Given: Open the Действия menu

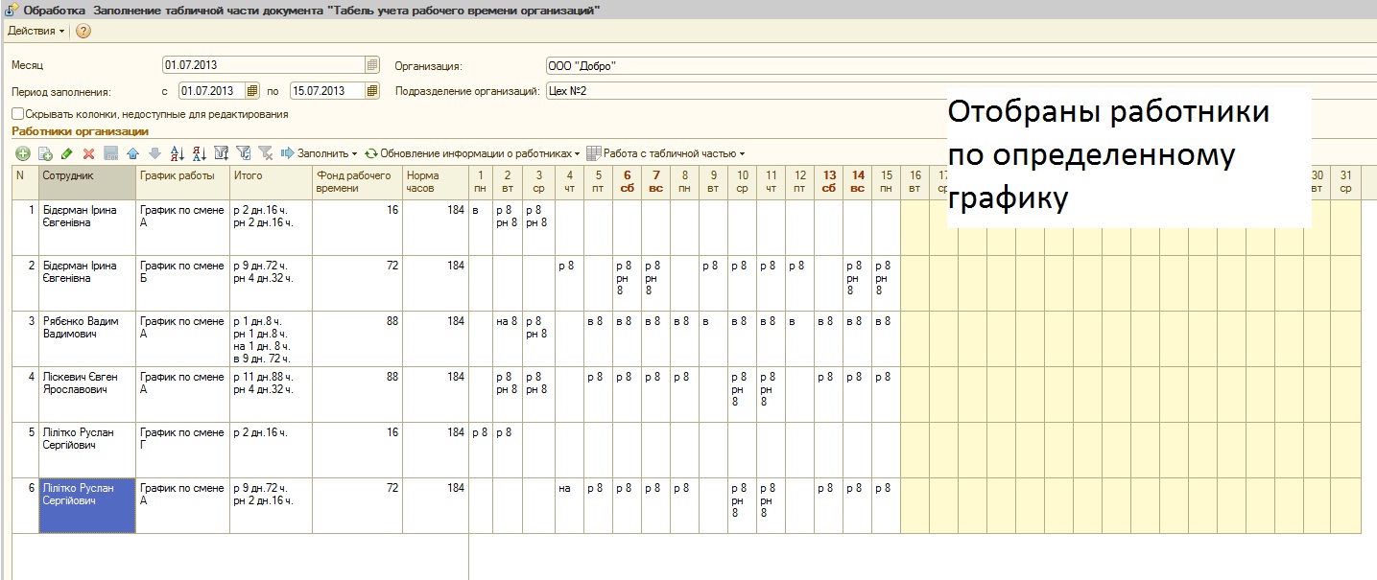Looking at the screenshot, I should [36, 31].
